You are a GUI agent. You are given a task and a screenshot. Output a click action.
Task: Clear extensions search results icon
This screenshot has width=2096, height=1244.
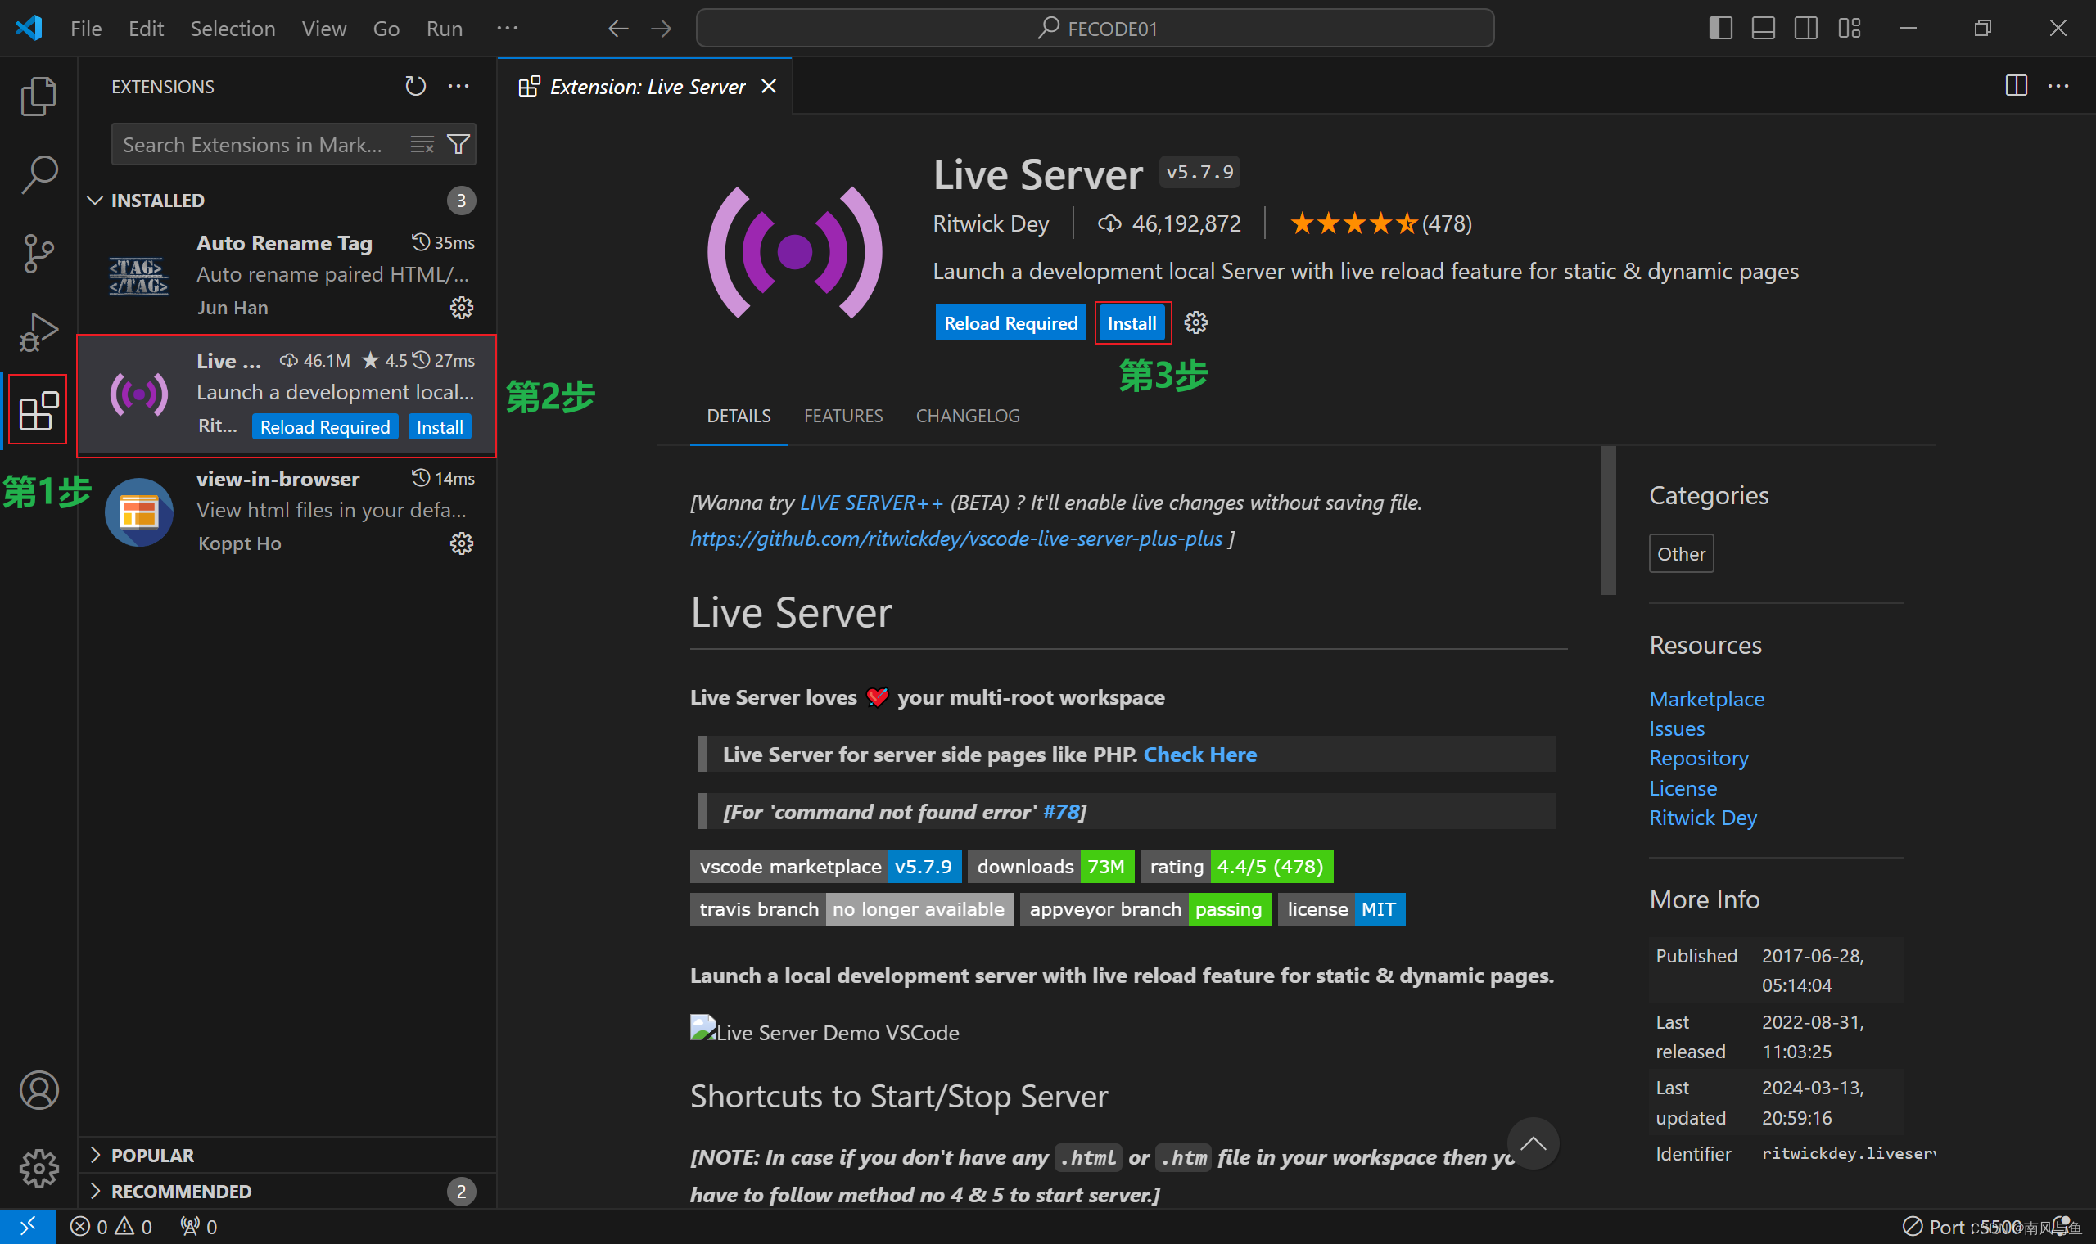pos(422,144)
